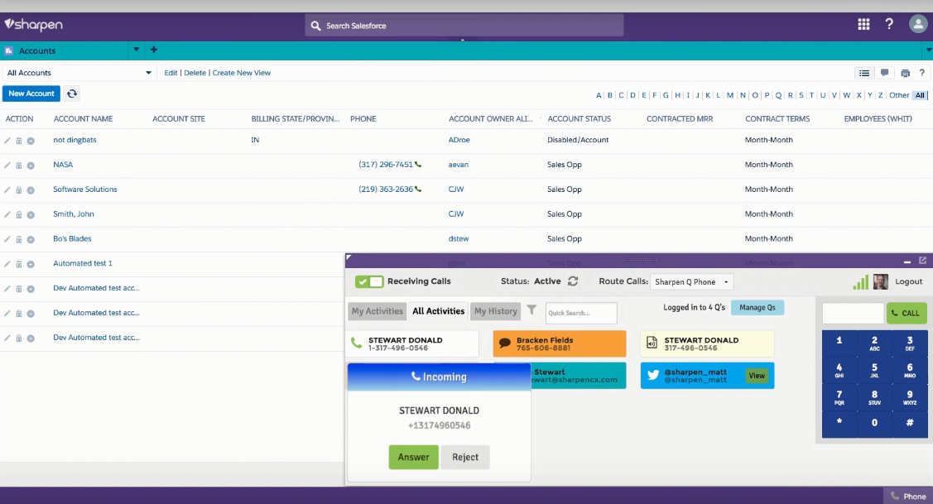
Task: Click the trash icon for Smith, John row
Action: point(18,215)
